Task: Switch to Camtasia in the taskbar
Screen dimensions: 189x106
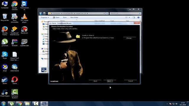Action: [x=36, y=104]
